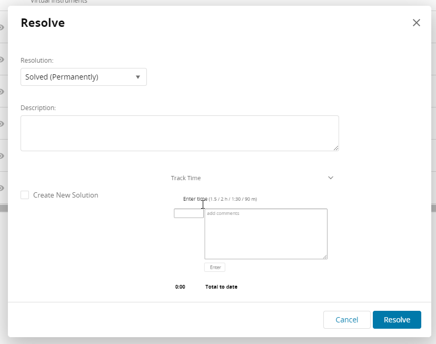Screen dimensions: 436x344
Task: Click the small Enter button under comments
Action: pos(215,268)
